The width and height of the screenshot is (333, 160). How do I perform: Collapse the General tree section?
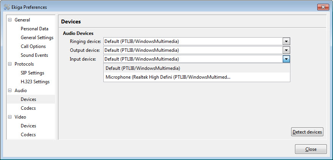[x=9, y=20]
